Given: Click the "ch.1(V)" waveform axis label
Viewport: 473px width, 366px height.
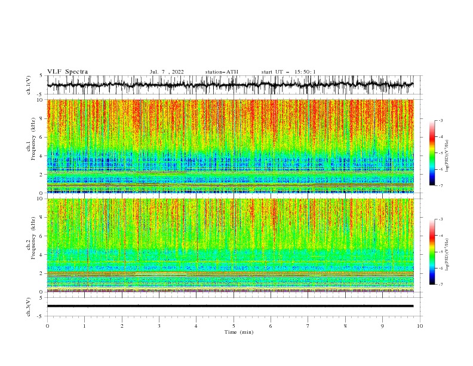Looking at the screenshot, I should [29, 85].
